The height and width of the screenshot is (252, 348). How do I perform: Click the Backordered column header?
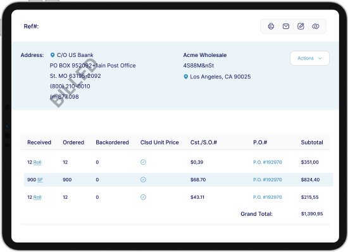[112, 142]
